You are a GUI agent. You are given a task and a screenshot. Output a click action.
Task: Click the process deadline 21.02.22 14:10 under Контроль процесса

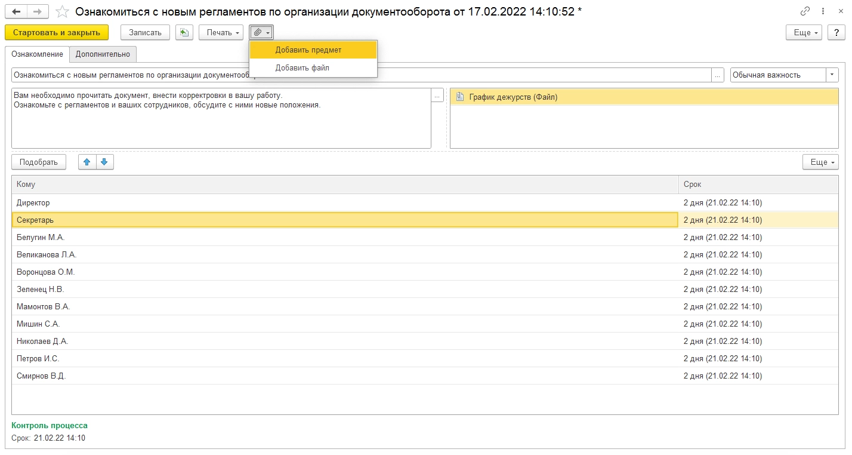pos(60,438)
